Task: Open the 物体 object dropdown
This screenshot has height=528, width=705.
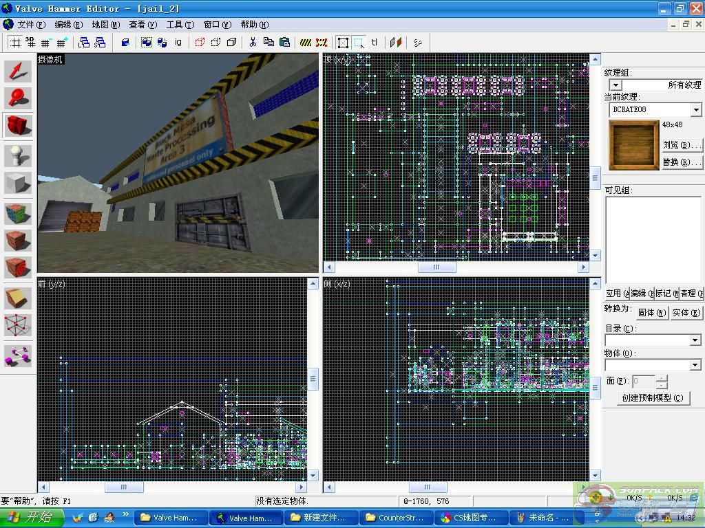Action: 695,365
